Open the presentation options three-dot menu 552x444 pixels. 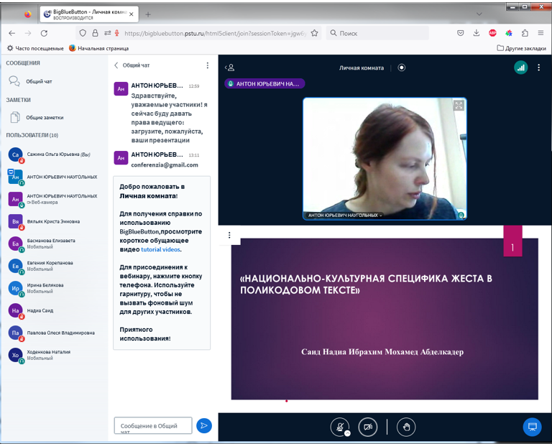(229, 235)
